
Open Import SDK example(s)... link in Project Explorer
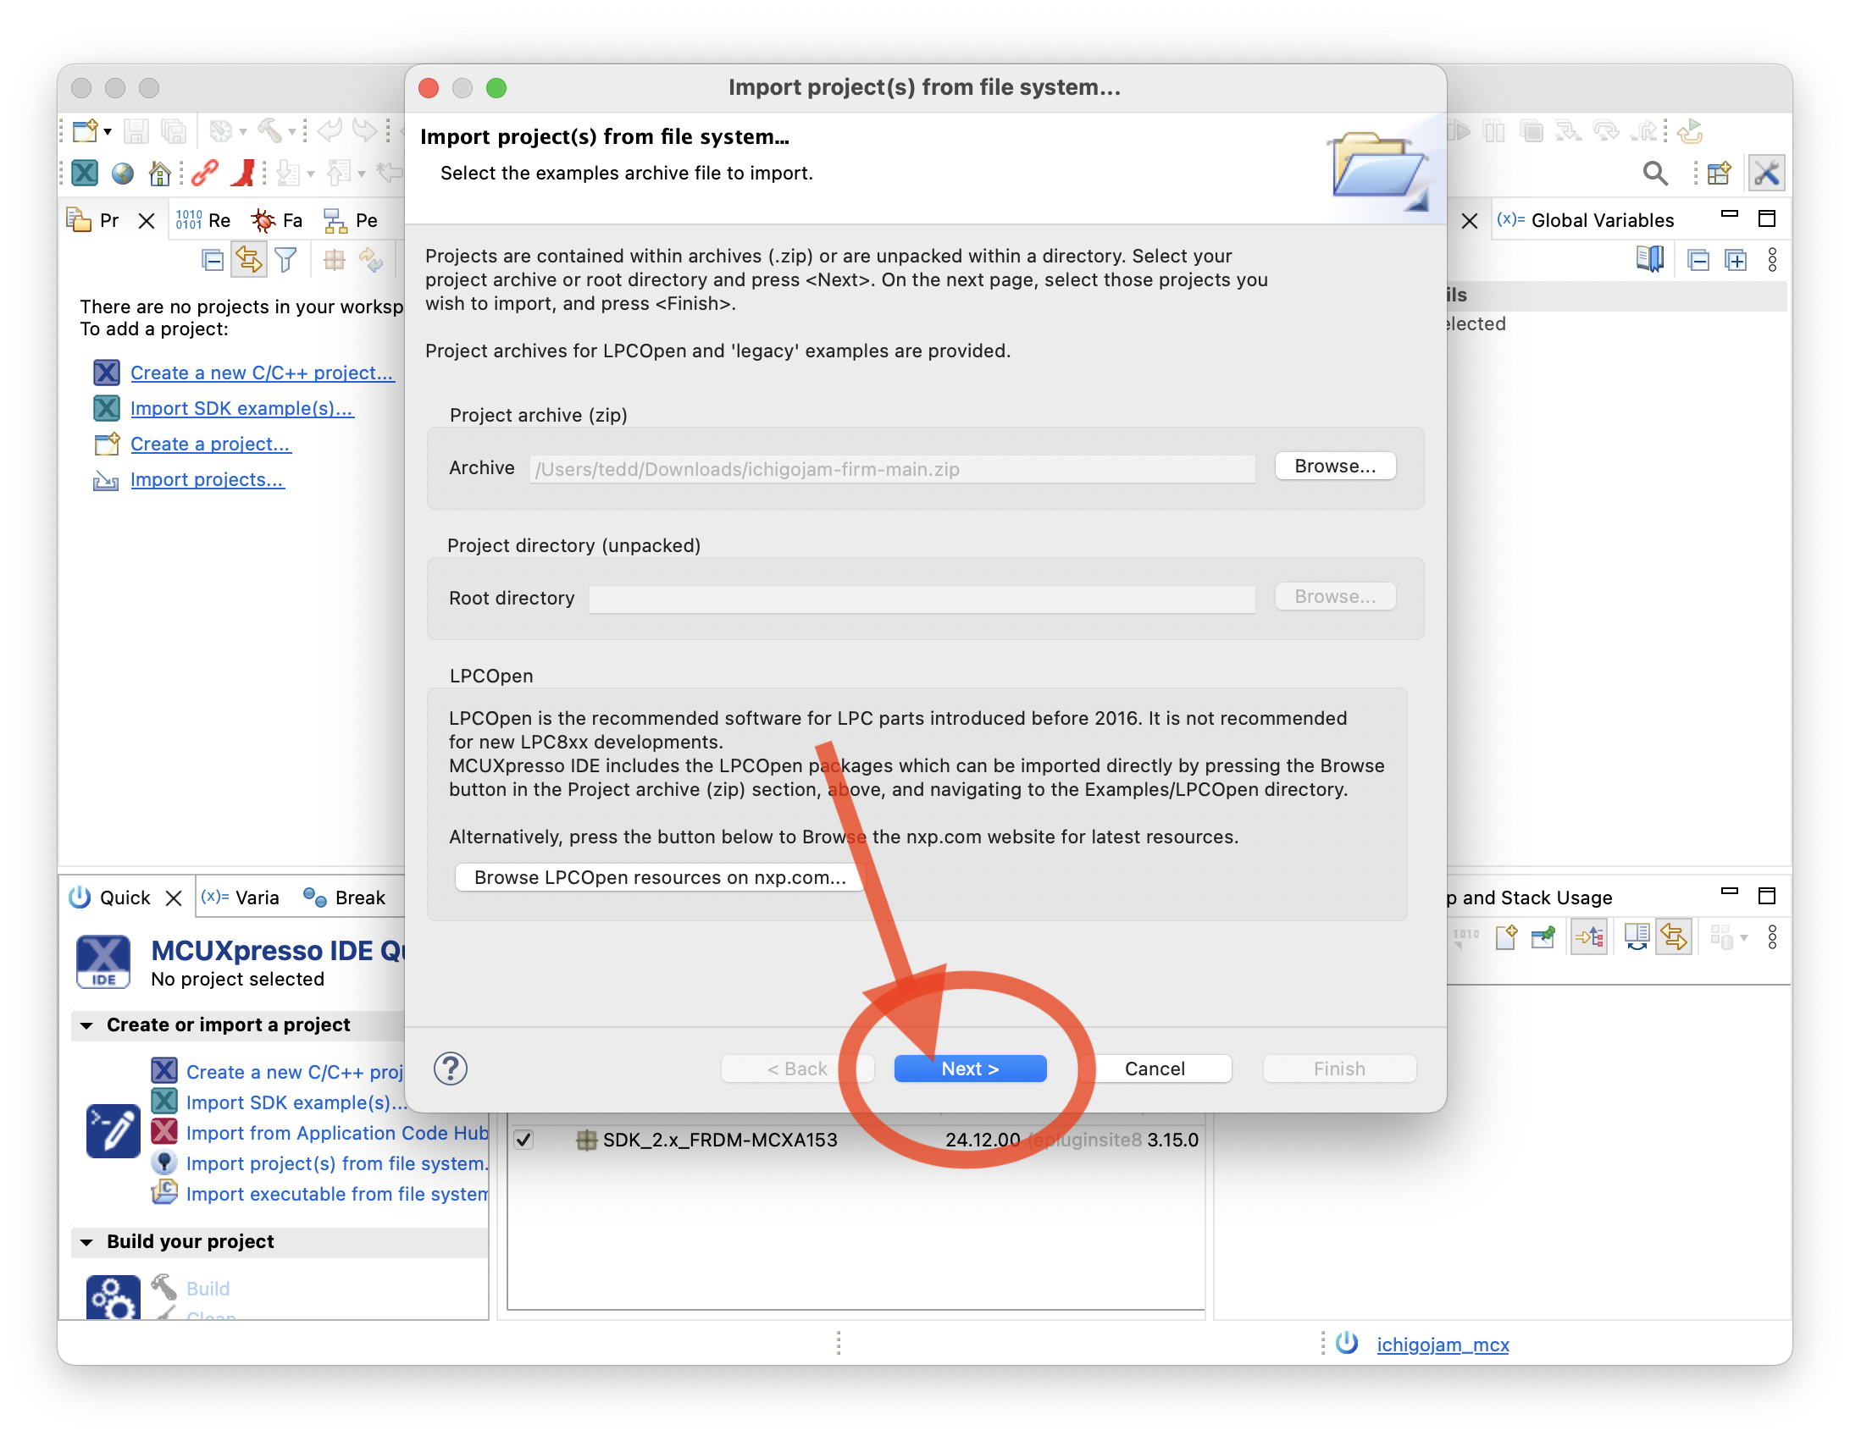pyautogui.click(x=241, y=408)
